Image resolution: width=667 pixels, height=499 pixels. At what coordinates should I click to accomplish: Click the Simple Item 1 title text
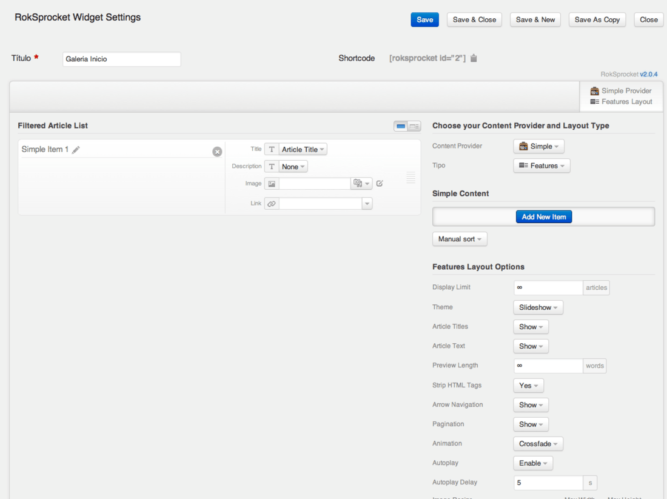click(45, 149)
